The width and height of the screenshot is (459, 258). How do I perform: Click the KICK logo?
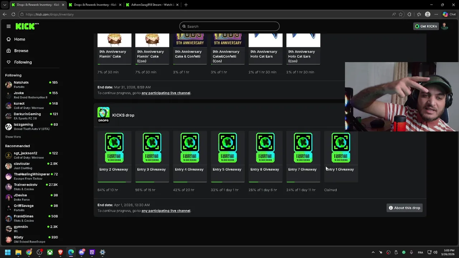tap(27, 26)
